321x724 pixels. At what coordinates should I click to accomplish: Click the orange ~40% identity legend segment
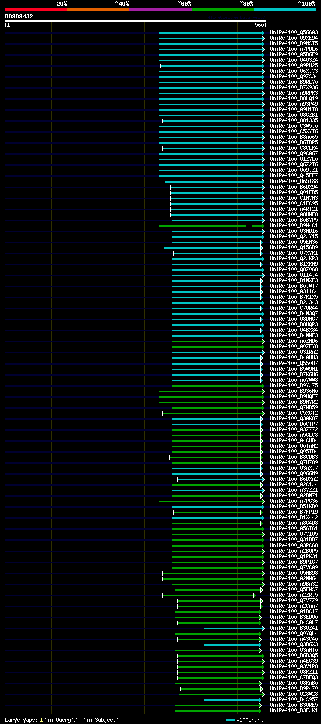click(x=98, y=9)
